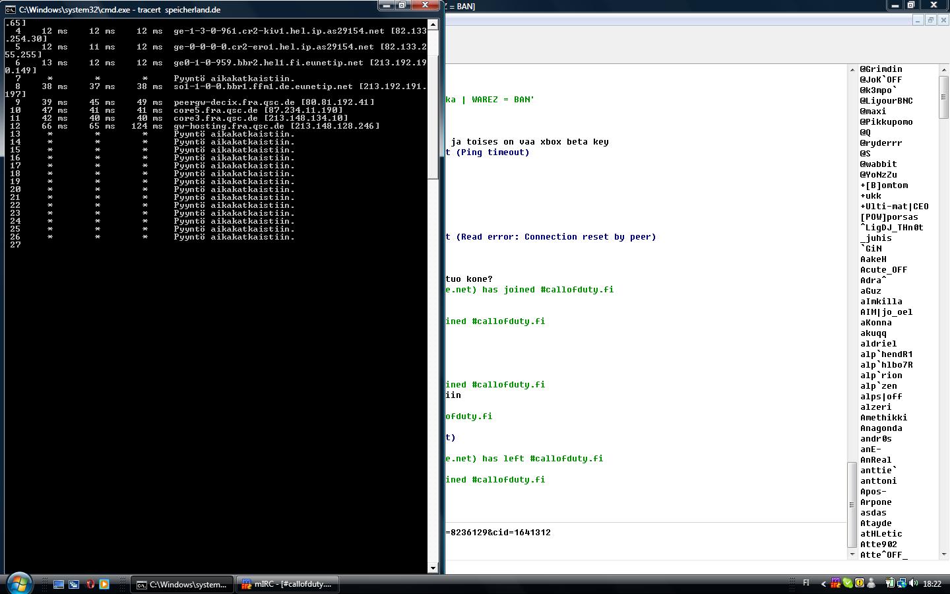Launch Opera from quick launch
Image resolution: width=950 pixels, height=594 pixels.
point(90,584)
